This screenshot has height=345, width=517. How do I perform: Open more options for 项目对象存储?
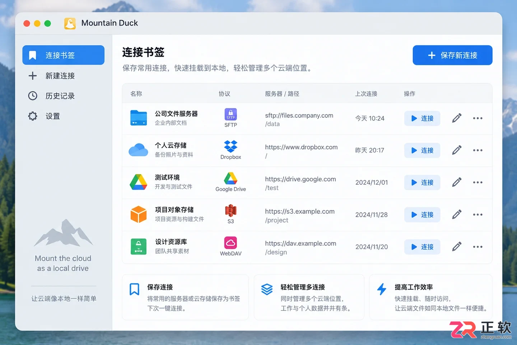tap(478, 215)
